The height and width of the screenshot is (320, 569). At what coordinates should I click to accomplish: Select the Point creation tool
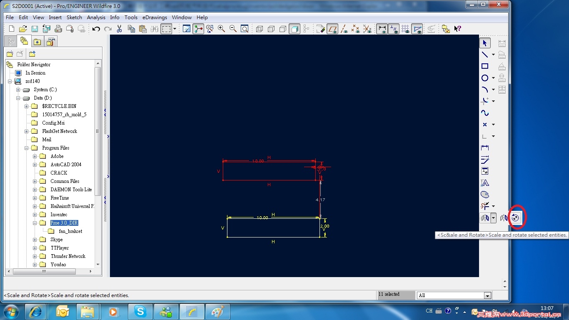coord(485,125)
